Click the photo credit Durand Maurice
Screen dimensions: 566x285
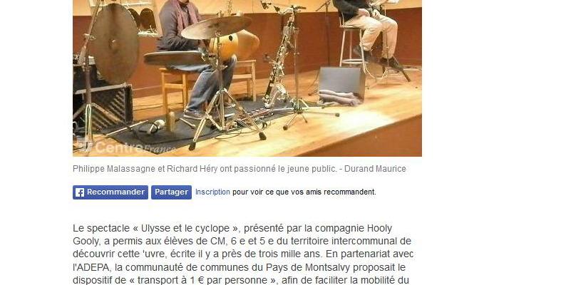(x=375, y=169)
